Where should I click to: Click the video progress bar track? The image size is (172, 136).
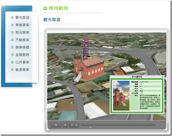tap(118, 125)
